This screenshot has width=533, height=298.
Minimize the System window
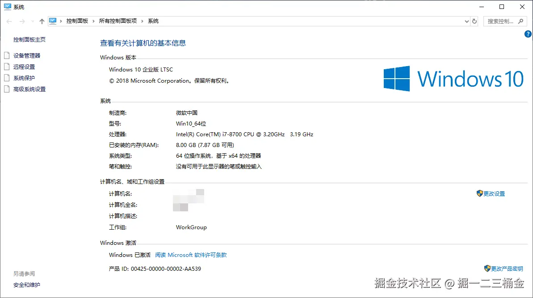[x=481, y=7]
